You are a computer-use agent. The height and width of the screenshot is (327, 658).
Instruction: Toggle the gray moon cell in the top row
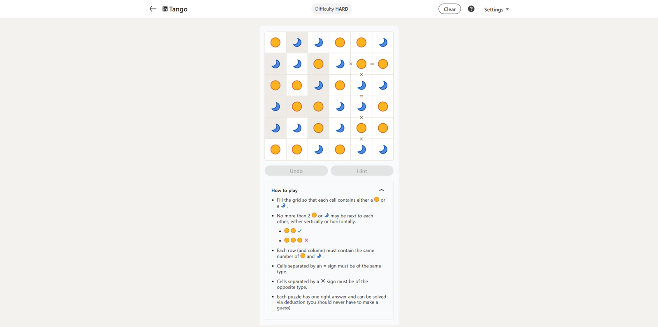(x=297, y=42)
